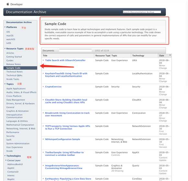Select the iOS platform
Viewport: 188px width, 181px height.
[8, 32]
